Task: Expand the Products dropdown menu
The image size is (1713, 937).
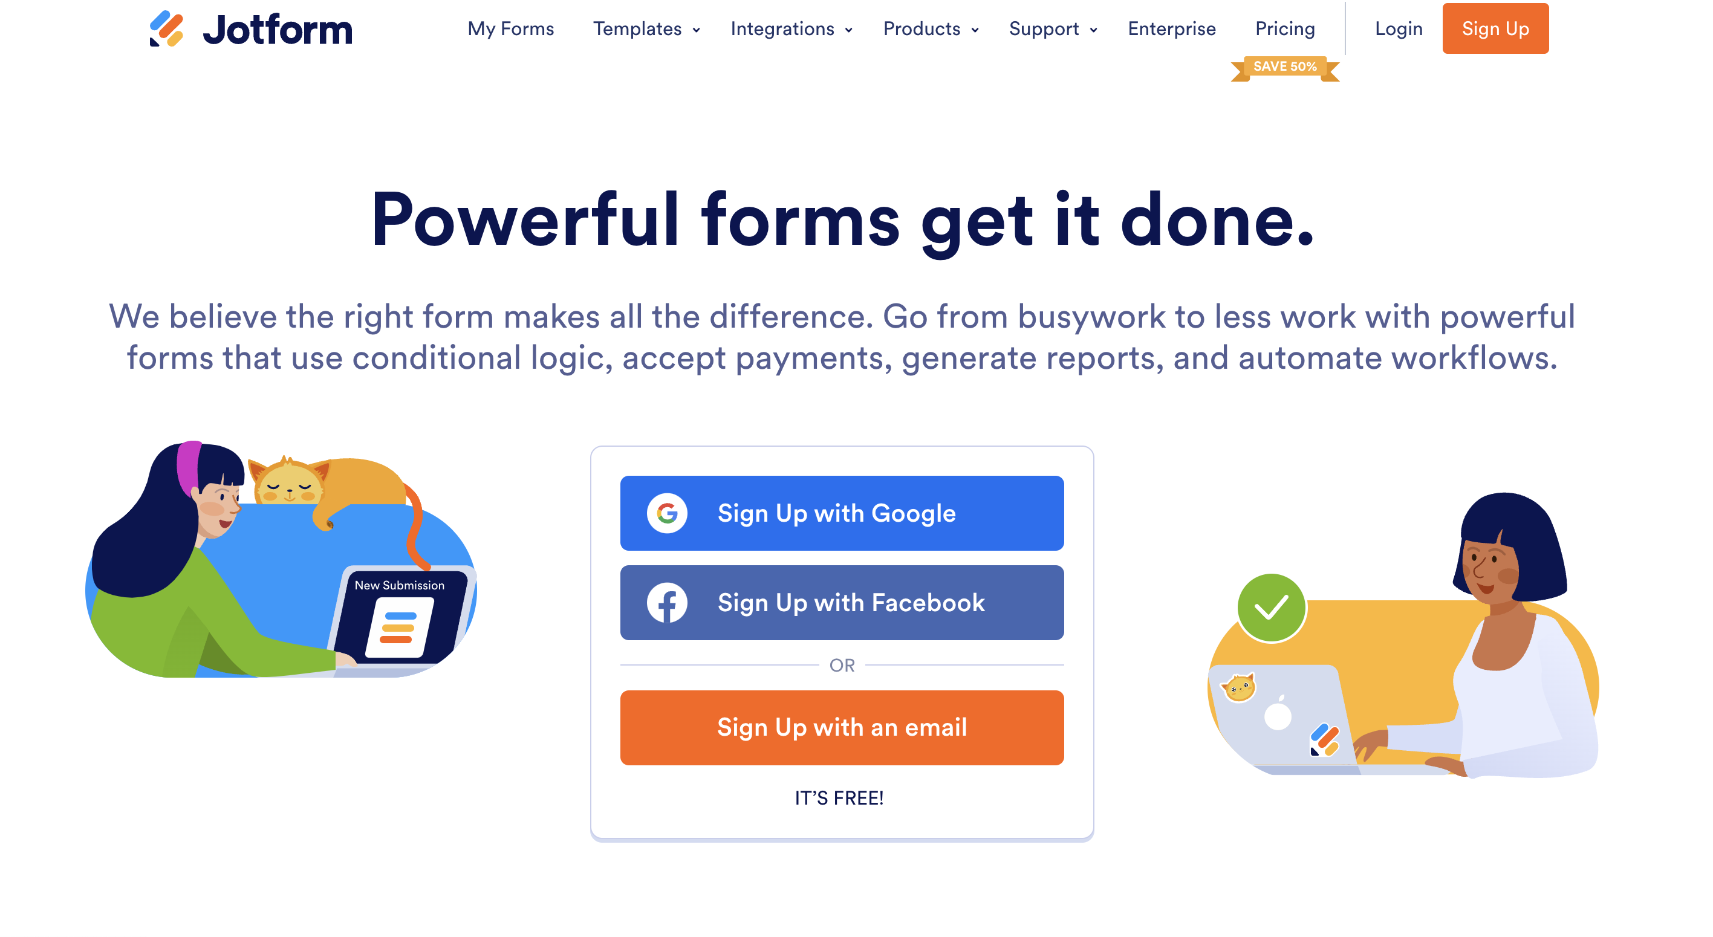Action: click(x=931, y=30)
